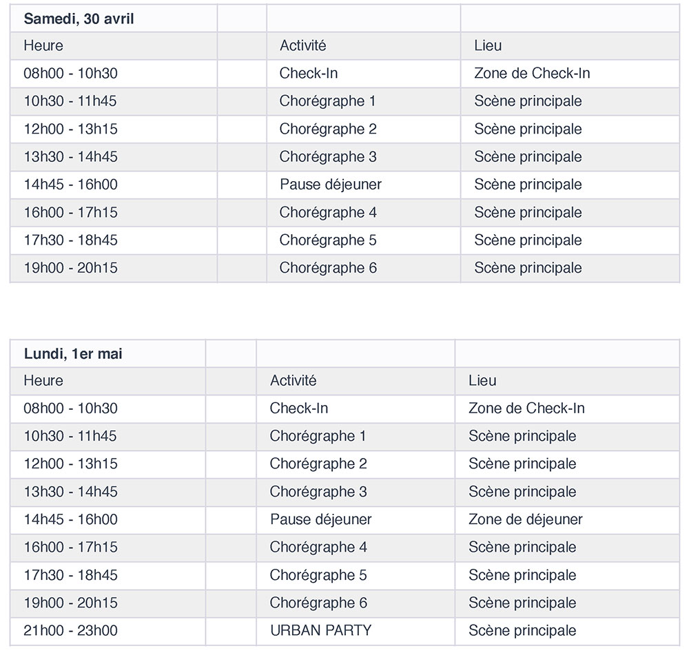Click 12h00 - 13h15 slot under Samedi

(70, 129)
